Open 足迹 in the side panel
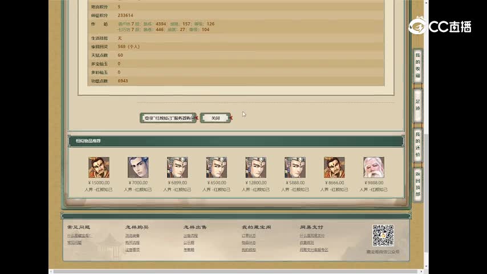The image size is (487, 274). (x=418, y=105)
